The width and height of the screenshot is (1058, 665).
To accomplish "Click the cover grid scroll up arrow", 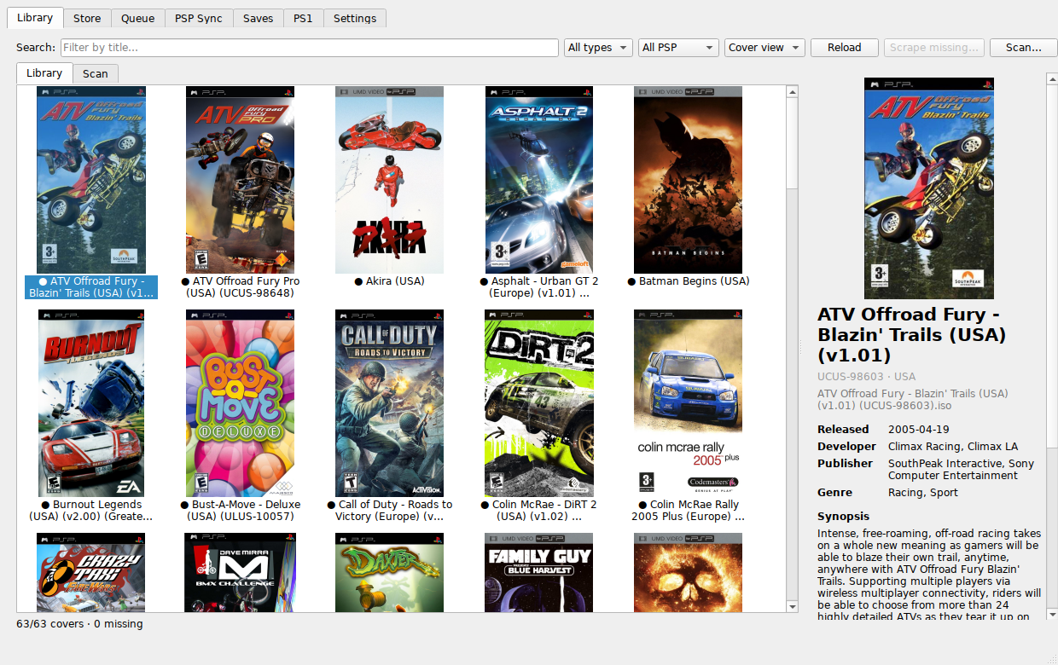I will (x=792, y=91).
